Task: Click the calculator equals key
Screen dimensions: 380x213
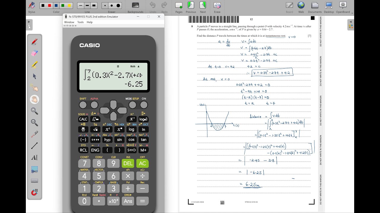Action: tap(142, 201)
